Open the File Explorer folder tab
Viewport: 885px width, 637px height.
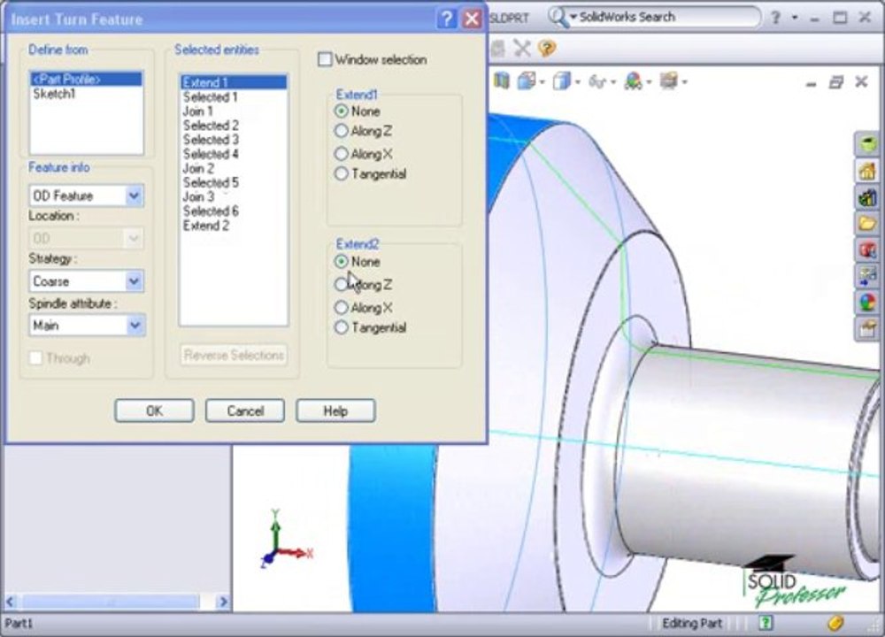868,224
